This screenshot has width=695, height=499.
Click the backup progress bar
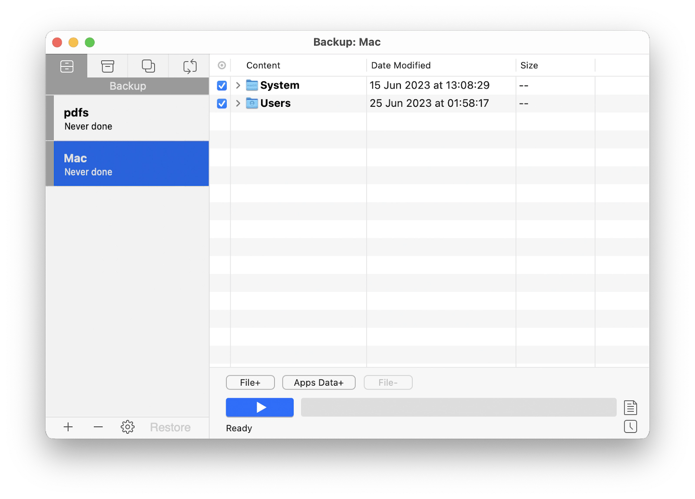459,407
